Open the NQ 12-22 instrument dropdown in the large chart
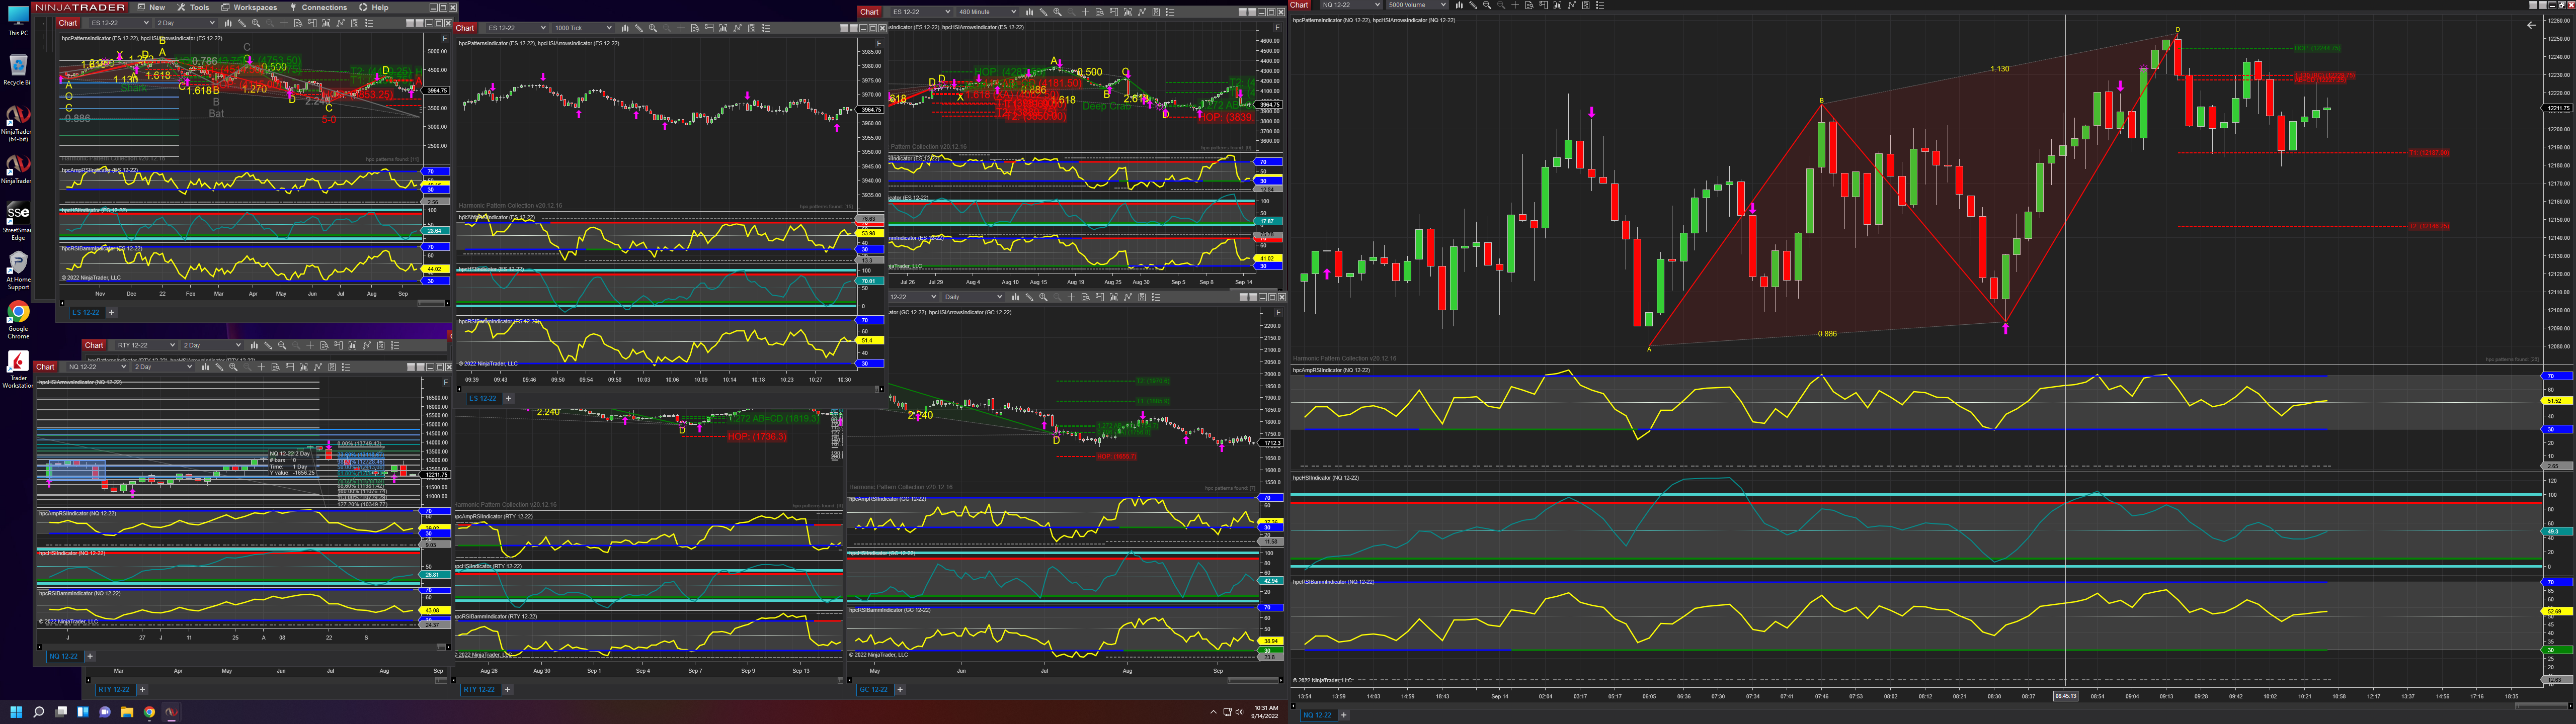This screenshot has height=724, width=2576. [1352, 5]
